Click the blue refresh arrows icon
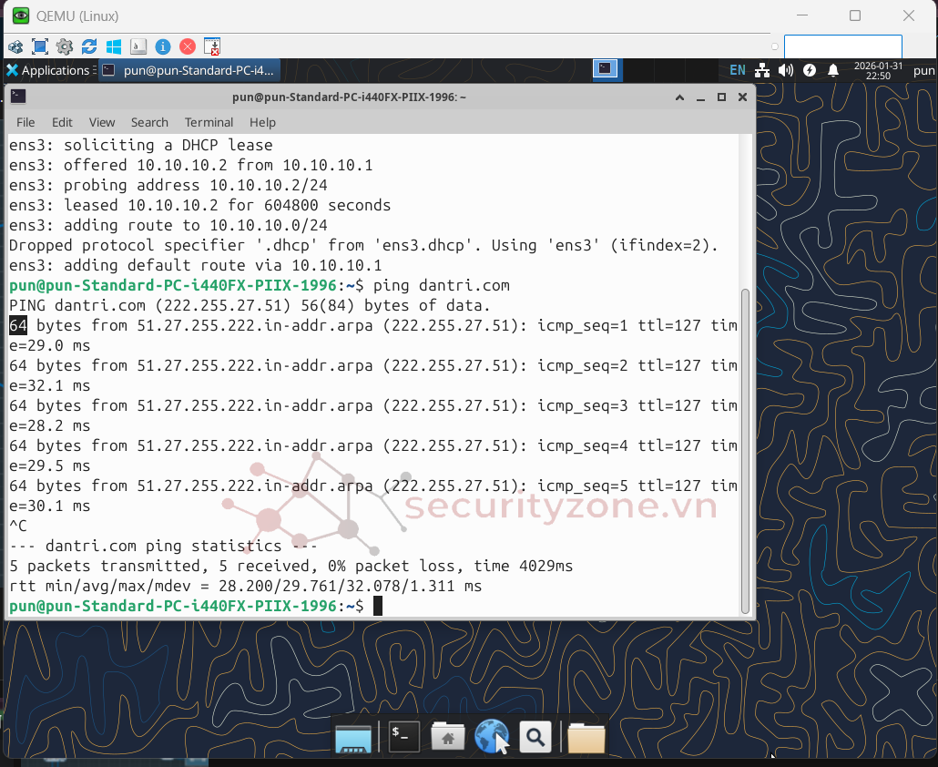This screenshot has width=938, height=767. click(x=89, y=46)
